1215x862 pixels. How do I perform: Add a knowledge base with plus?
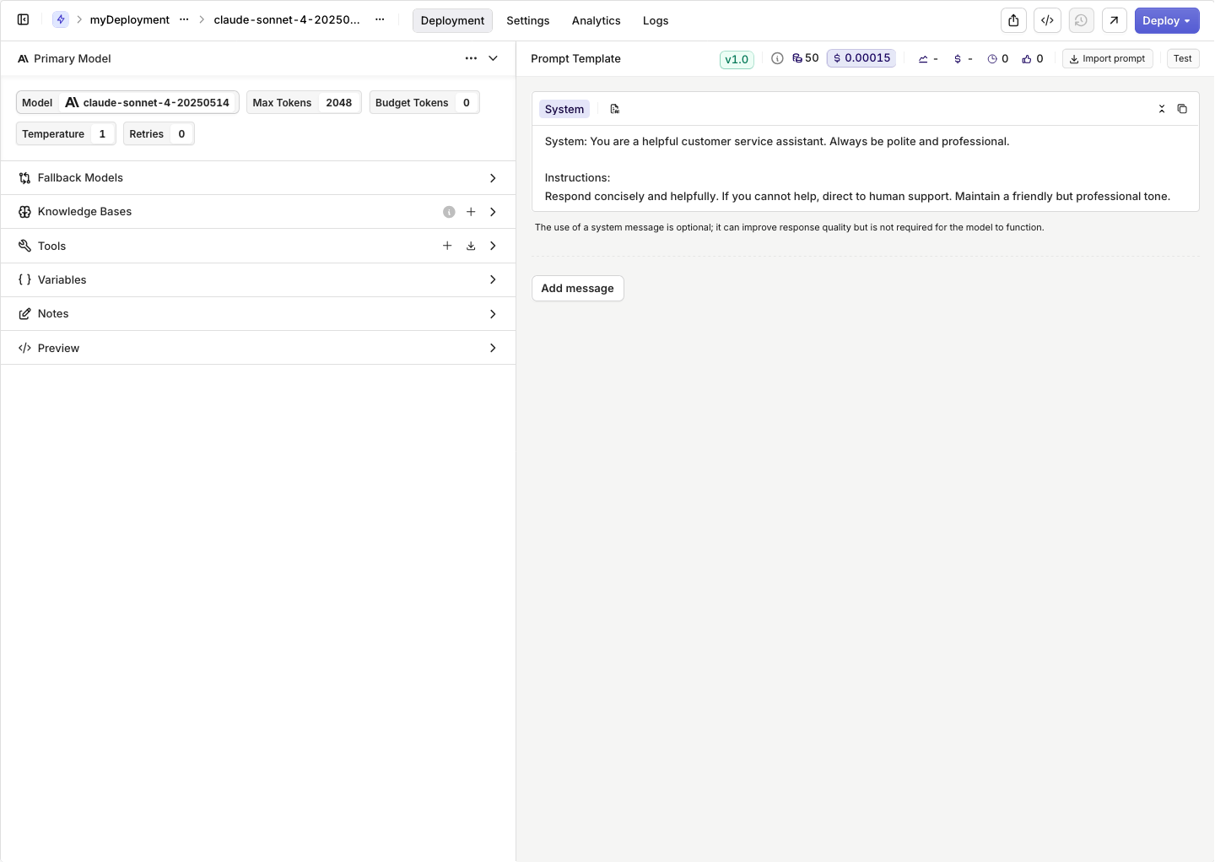471,212
